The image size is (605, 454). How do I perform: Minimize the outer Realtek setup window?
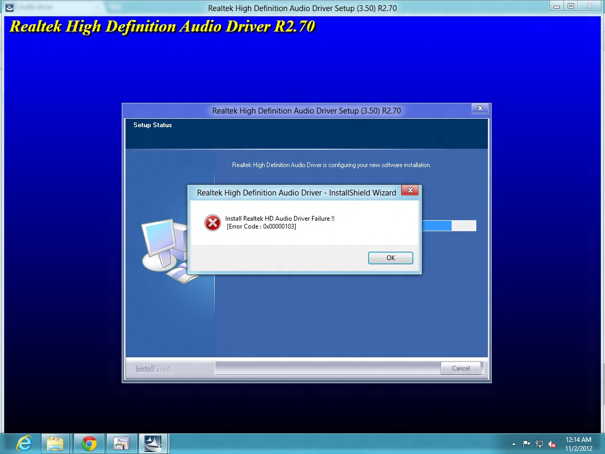556,6
